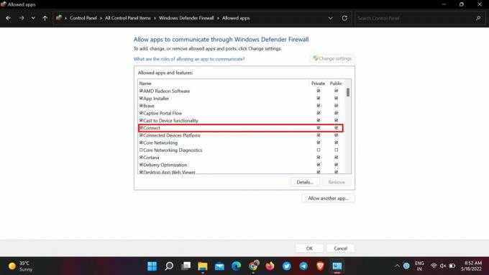The width and height of the screenshot is (489, 275).
Task: Confirm with OK button
Action: [x=309, y=248]
